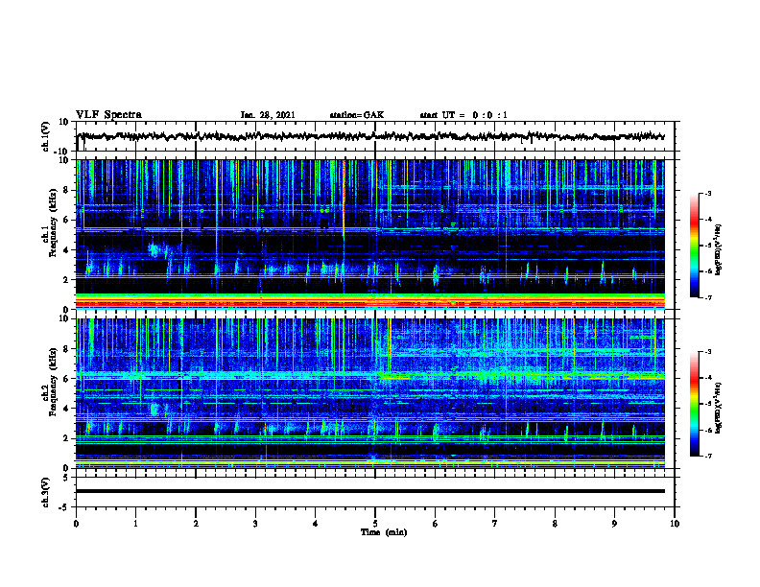Click the ch.1 voltage waveform trace
760x587 pixels.
pyautogui.click(x=370, y=136)
